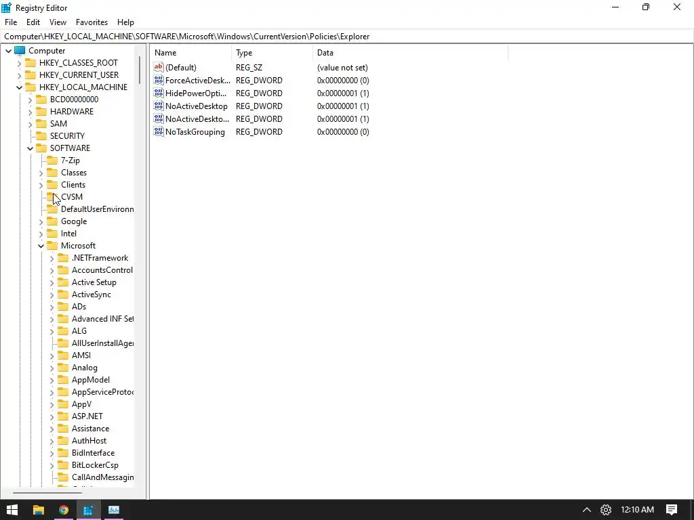Viewport: 694px width, 520px height.
Task: Click the HidePowerOpti... DWORD value icon
Action: pos(159,93)
